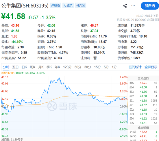
Task: Click the 52周最高 value 51.22
Action: tap(22, 58)
